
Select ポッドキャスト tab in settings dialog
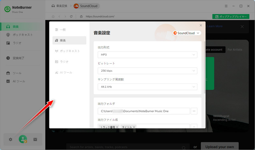point(69,51)
